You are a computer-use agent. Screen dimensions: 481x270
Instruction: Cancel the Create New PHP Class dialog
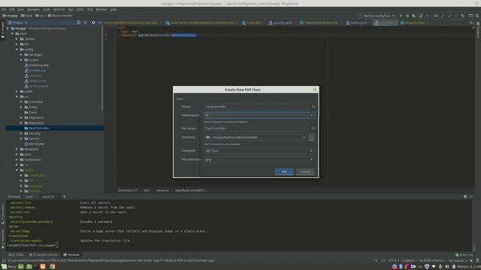(x=305, y=172)
